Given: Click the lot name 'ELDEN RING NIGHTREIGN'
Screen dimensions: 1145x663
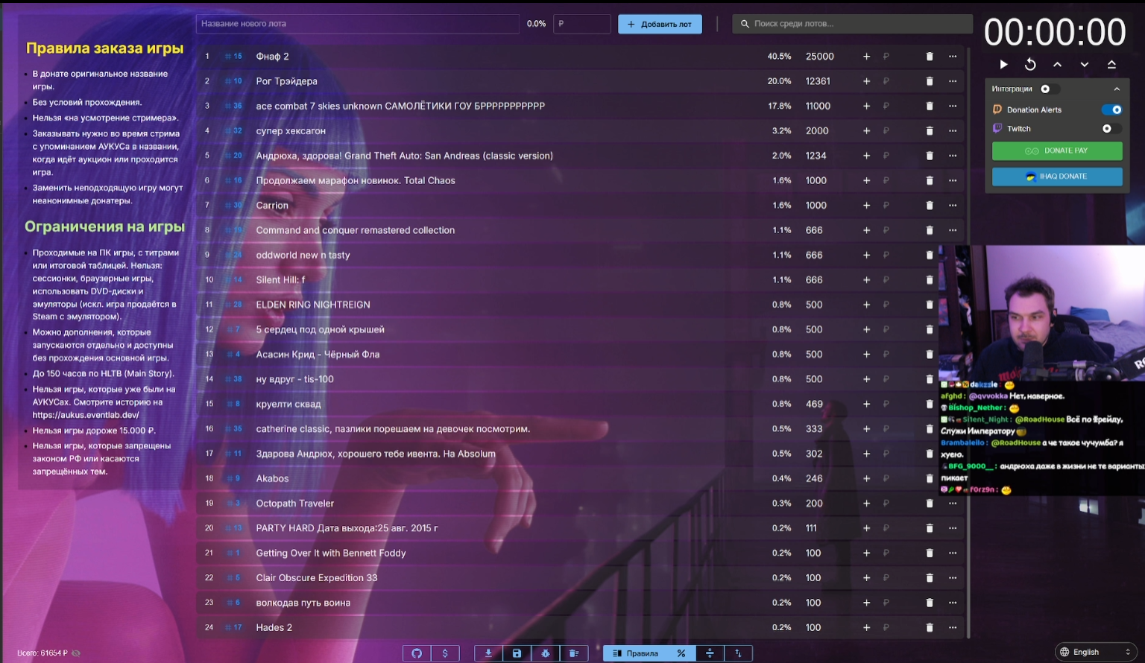Looking at the screenshot, I should coord(313,305).
